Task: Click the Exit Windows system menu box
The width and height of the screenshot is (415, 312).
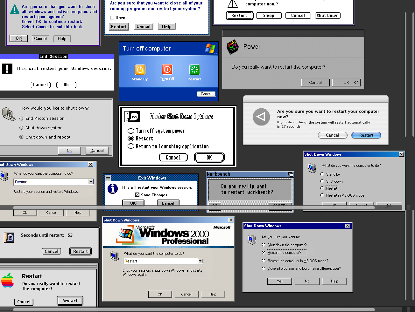Action: pos(108,178)
